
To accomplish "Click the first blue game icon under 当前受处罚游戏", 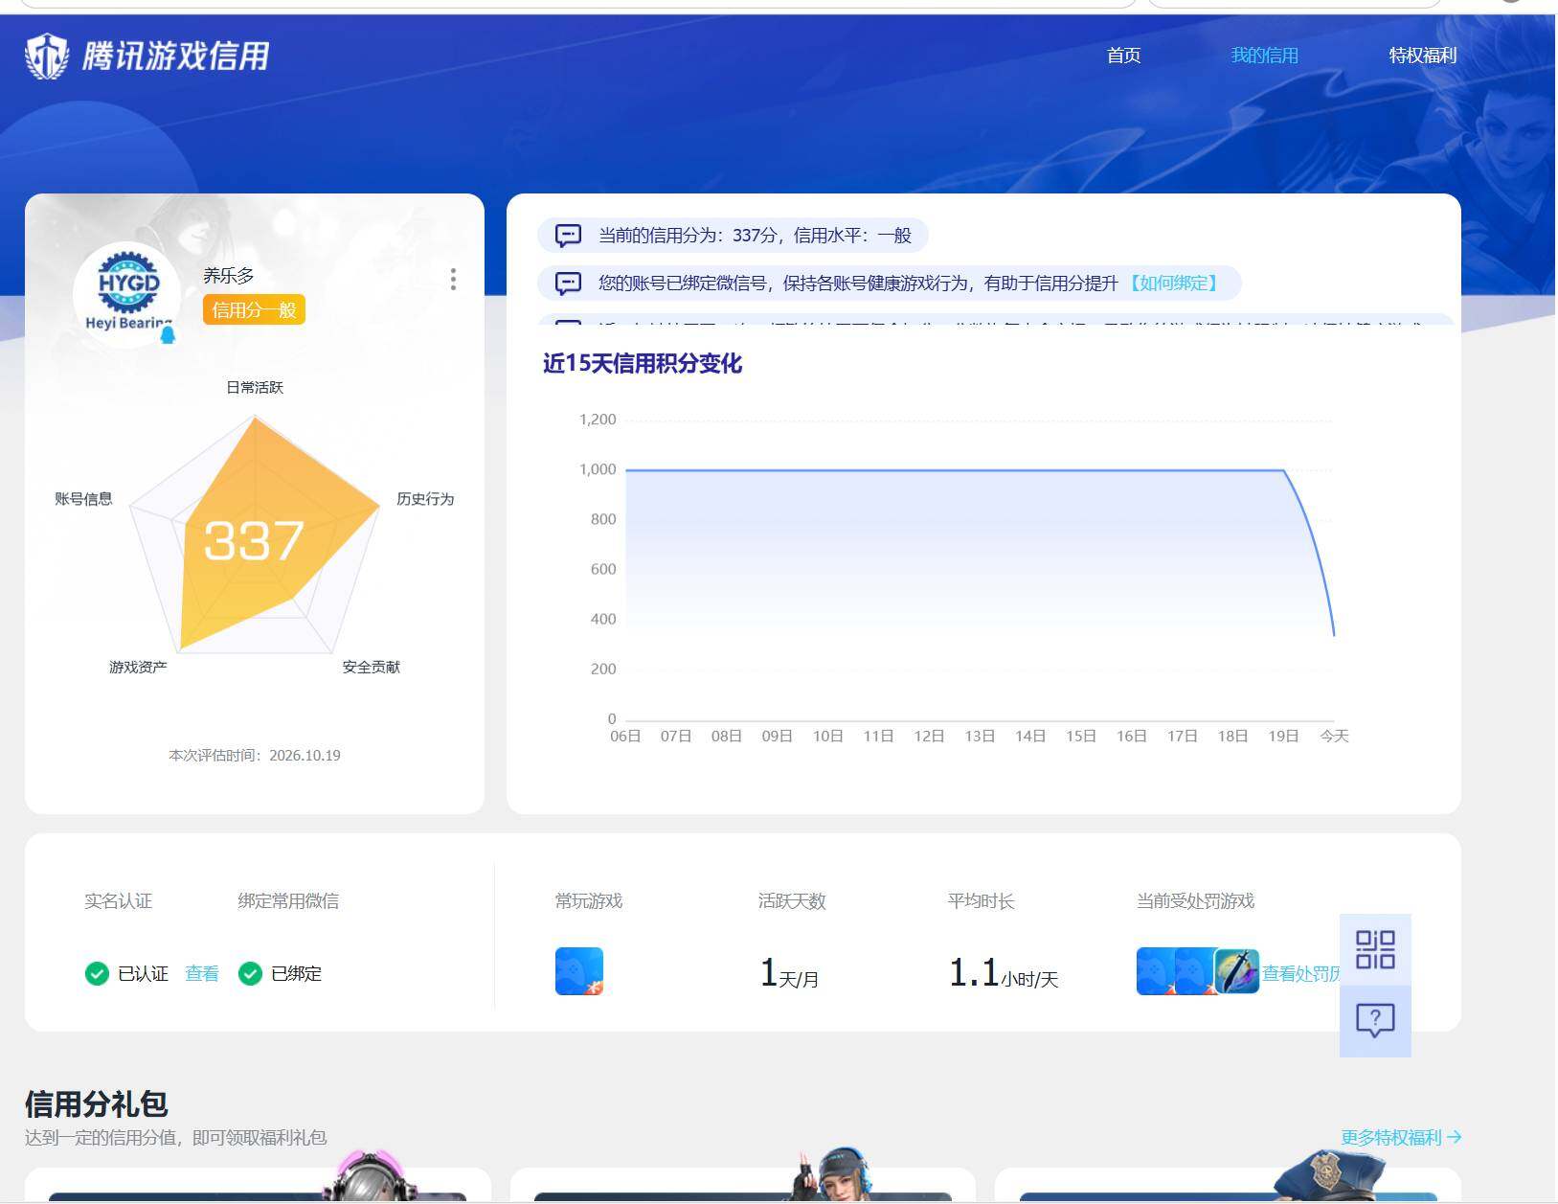I will [1155, 971].
